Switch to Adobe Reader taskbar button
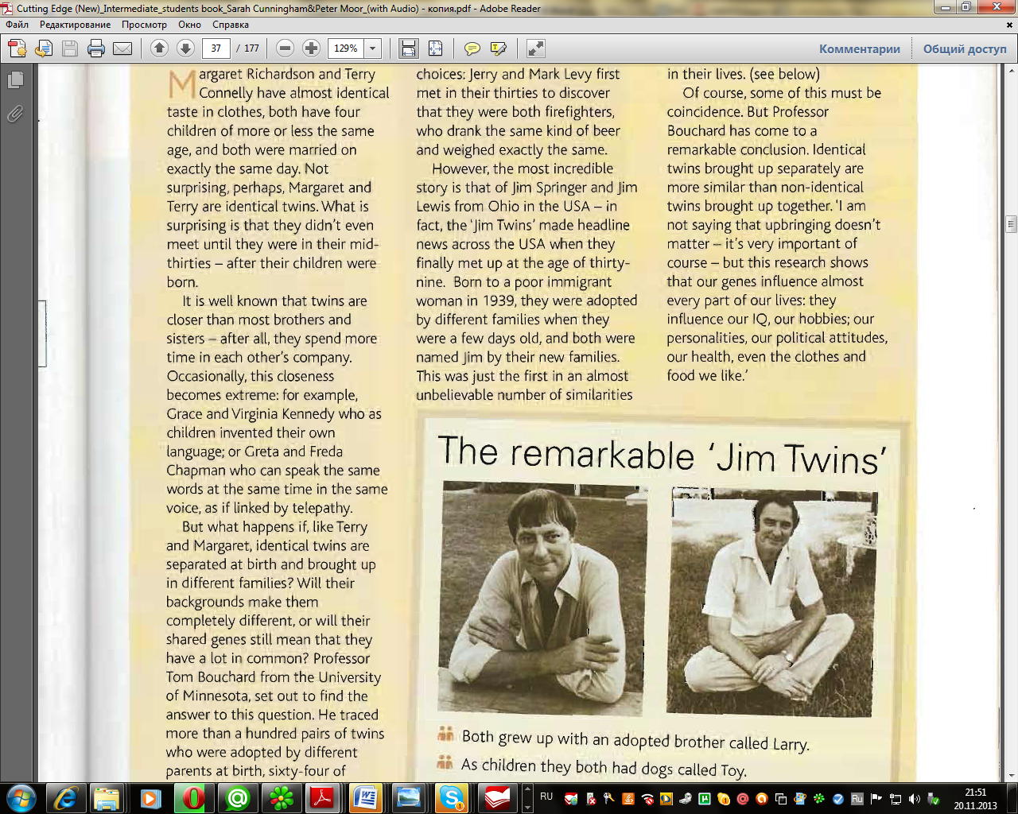This screenshot has width=1018, height=814. point(323,798)
